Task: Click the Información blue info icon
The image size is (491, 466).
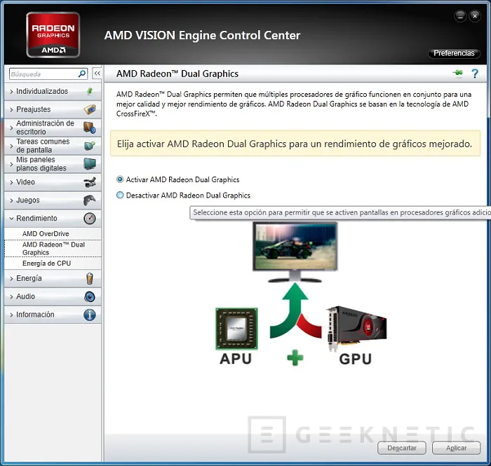Action: pyautogui.click(x=90, y=315)
